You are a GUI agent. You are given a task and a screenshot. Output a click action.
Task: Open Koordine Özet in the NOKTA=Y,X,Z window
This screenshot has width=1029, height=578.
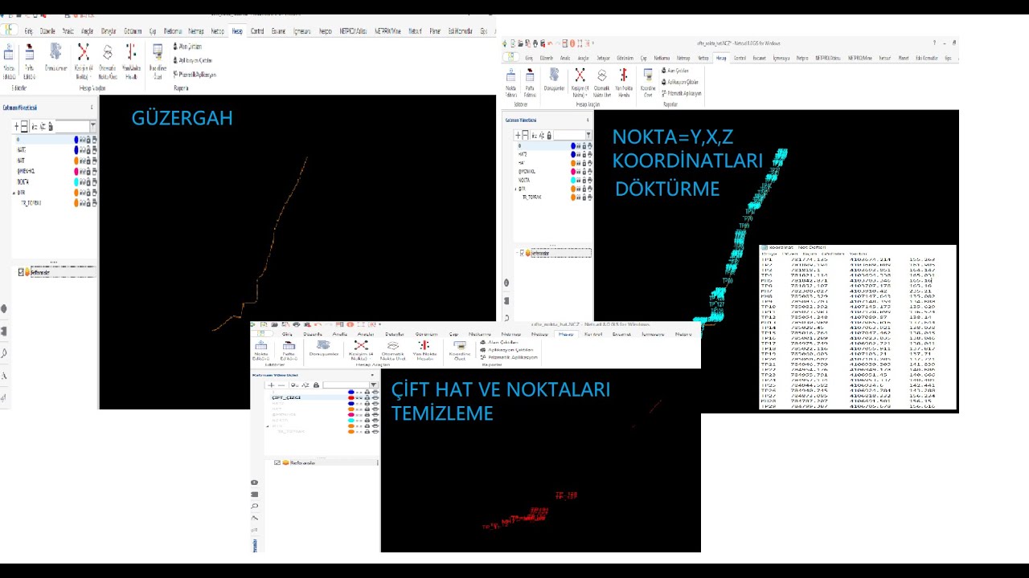[648, 83]
